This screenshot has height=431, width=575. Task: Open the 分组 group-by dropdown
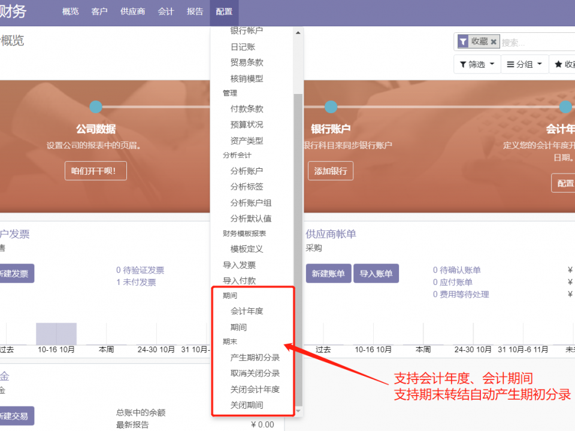point(524,64)
